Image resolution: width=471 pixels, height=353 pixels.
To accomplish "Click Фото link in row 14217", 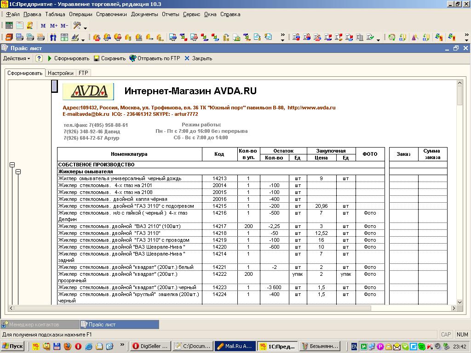I will point(370,226).
